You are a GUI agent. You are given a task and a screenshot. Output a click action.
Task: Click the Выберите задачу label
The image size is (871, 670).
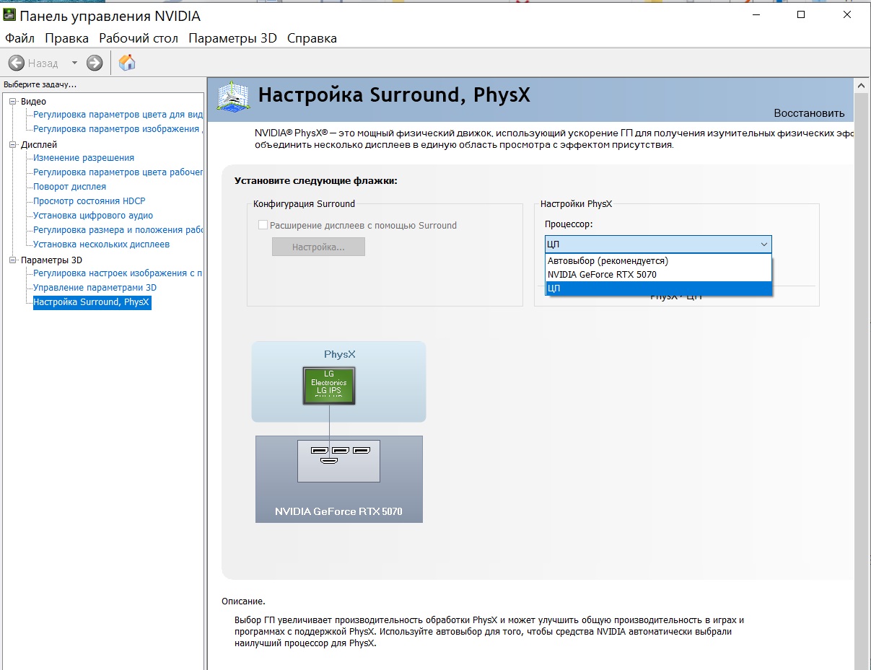tap(40, 84)
